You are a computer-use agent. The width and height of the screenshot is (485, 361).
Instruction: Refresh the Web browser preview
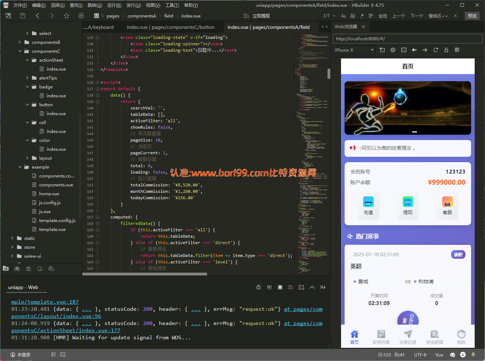(435, 50)
